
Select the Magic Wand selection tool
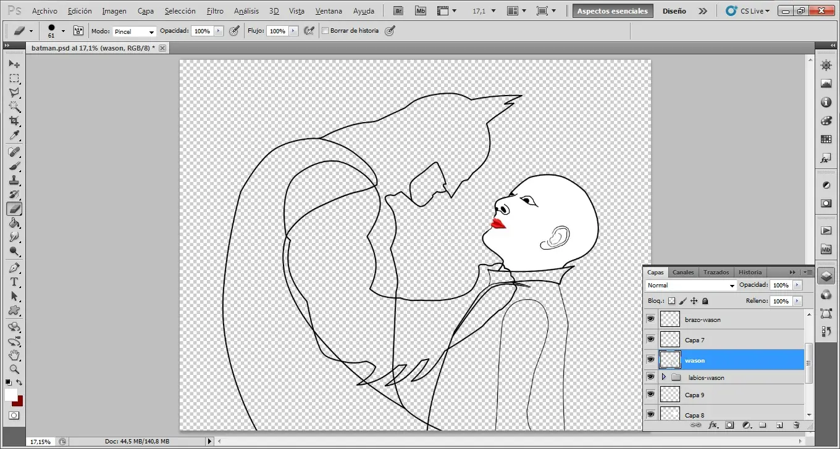click(x=14, y=107)
